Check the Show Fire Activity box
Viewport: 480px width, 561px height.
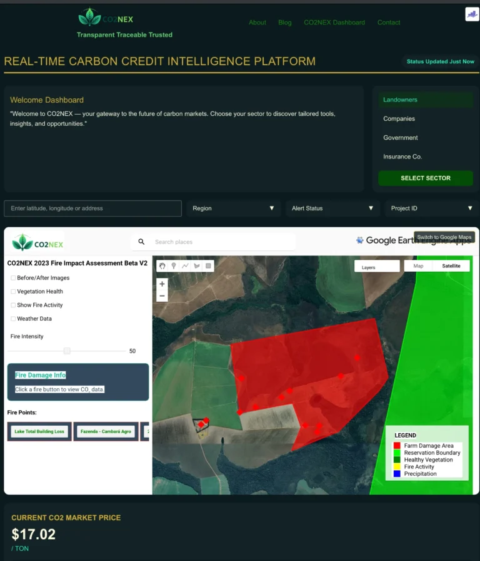point(13,305)
